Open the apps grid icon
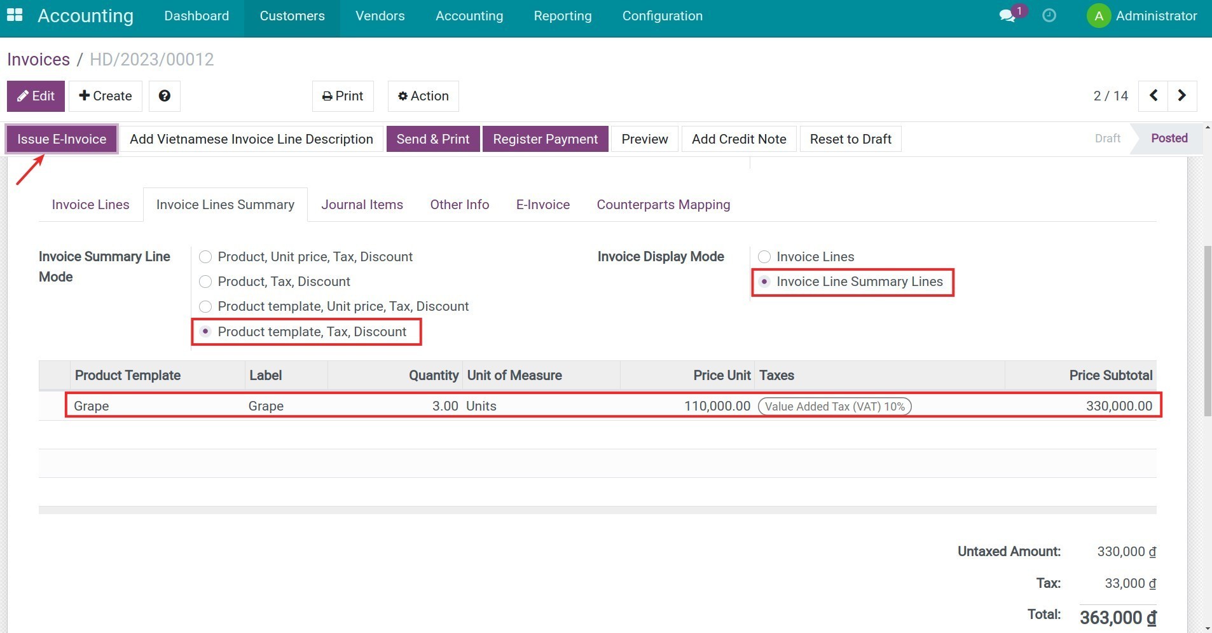This screenshot has width=1212, height=633. (13, 15)
